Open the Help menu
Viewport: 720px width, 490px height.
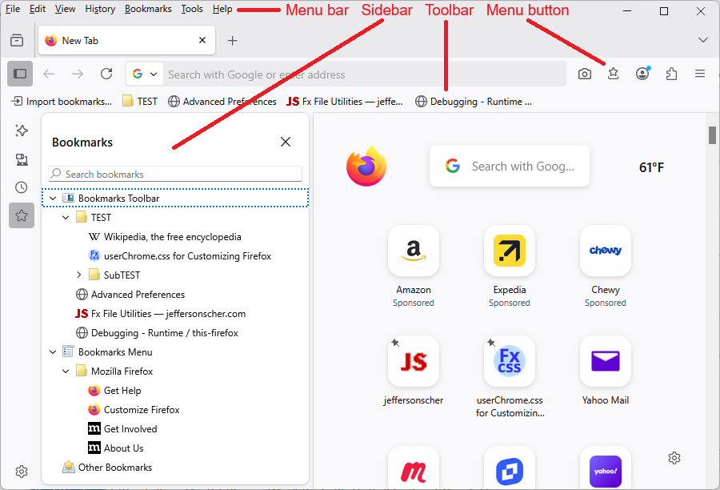tap(222, 9)
